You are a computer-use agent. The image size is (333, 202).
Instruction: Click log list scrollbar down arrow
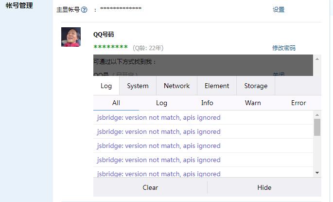coord(317,173)
